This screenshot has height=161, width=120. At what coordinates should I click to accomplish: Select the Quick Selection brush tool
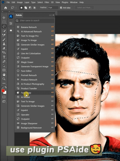[4, 31]
